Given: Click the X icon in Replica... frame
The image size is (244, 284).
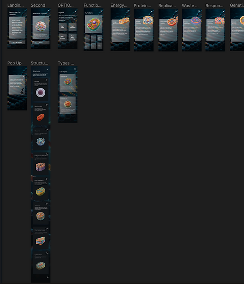Looking at the screenshot, I should (176, 11).
